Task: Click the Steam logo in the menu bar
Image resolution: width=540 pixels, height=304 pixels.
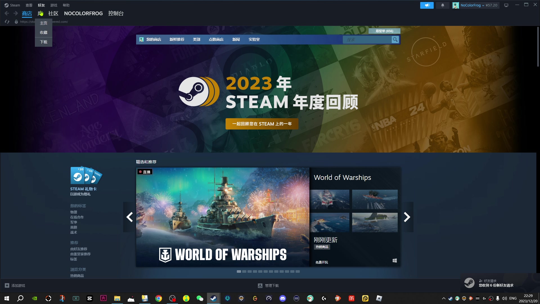Action: click(x=6, y=5)
